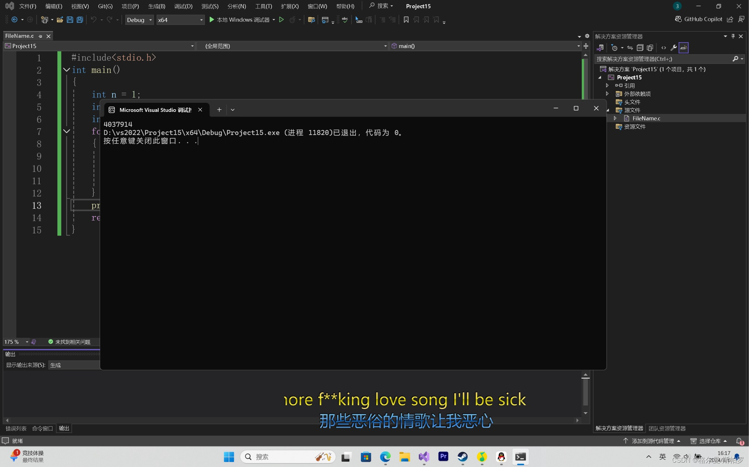749x467 pixels.
Task: Click 添加到源代码管理 in status bar
Action: click(652, 441)
